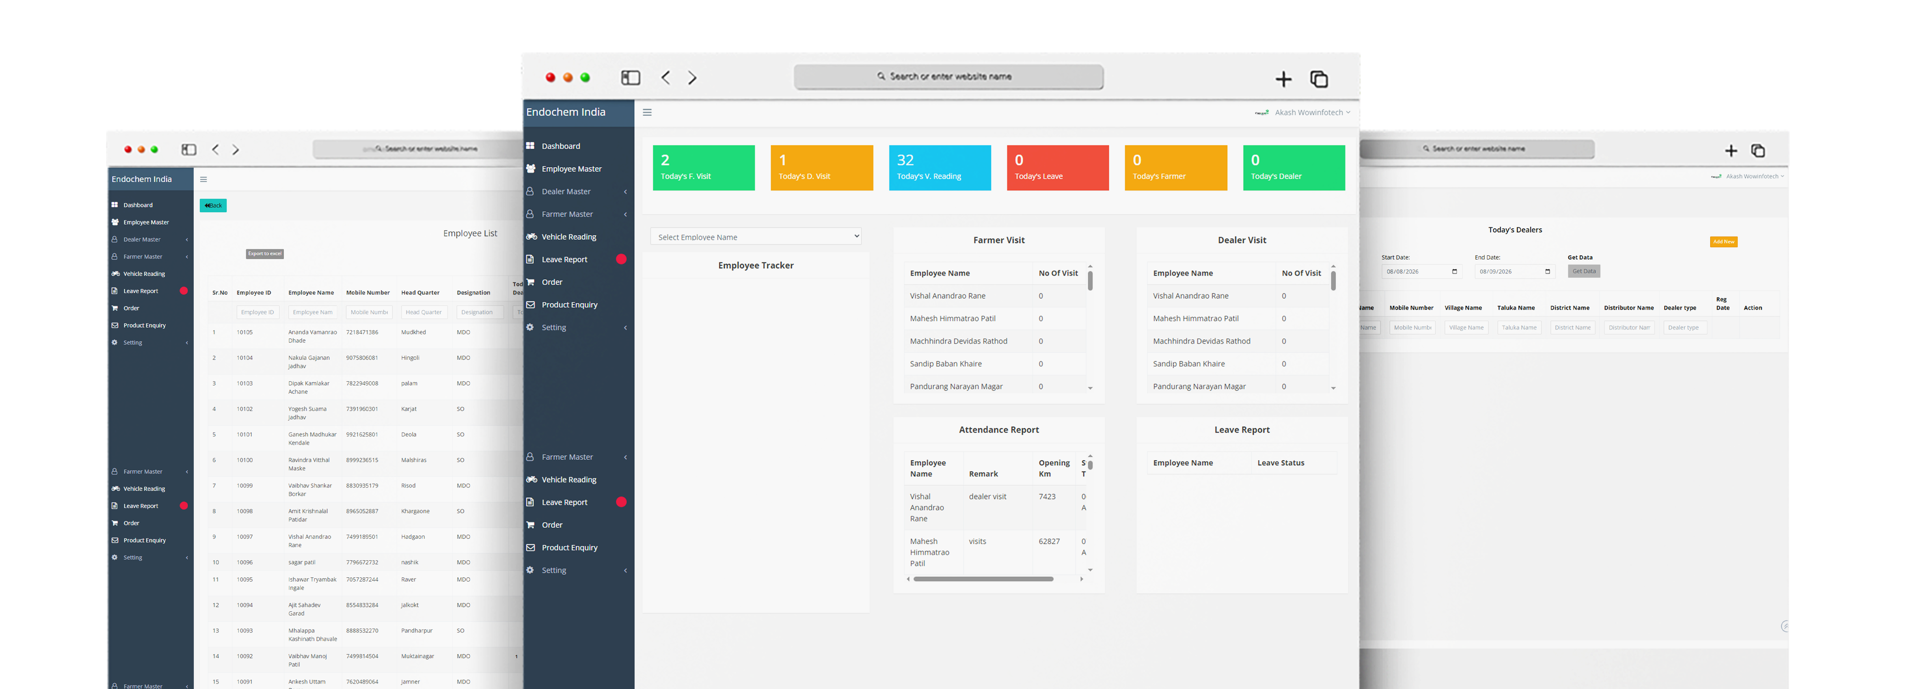The width and height of the screenshot is (1926, 689).
Task: Show tab overview in the Today's Dealers window
Action: pyautogui.click(x=1758, y=151)
